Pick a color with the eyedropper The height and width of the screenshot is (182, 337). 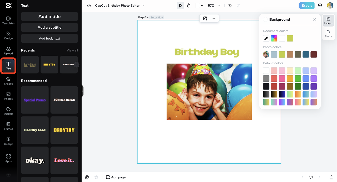[x=266, y=38]
